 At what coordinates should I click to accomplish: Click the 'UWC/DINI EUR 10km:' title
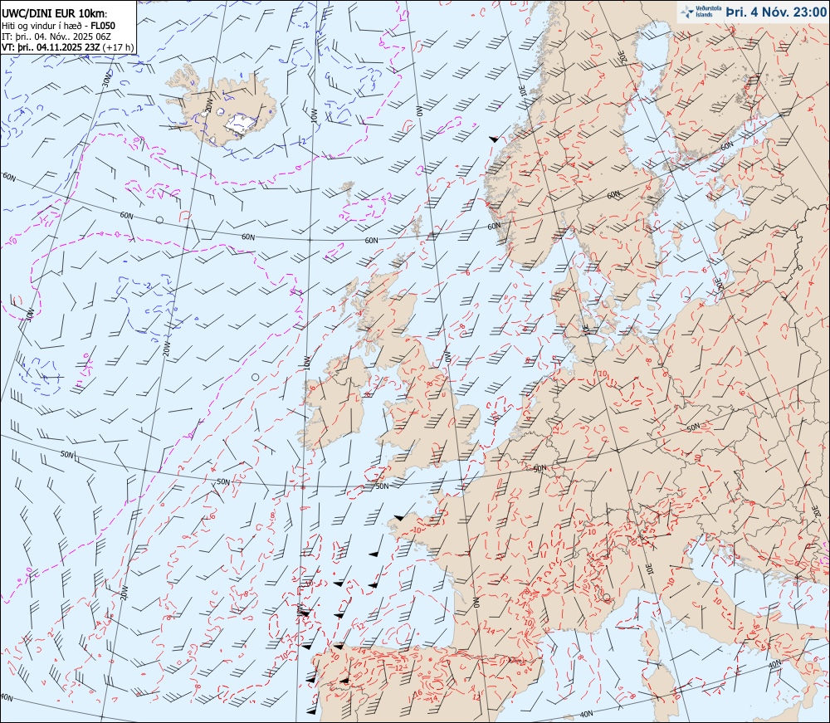pos(54,14)
